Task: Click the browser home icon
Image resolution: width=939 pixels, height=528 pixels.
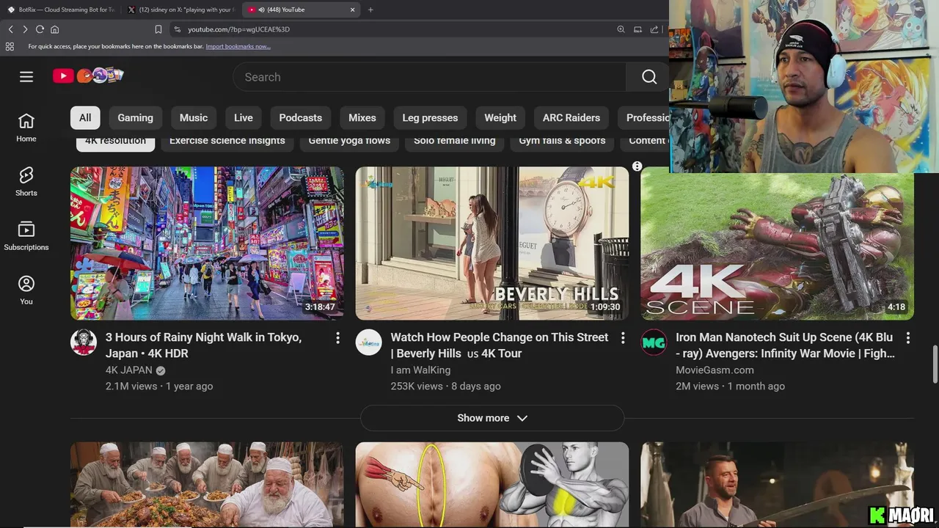Action: click(x=54, y=29)
